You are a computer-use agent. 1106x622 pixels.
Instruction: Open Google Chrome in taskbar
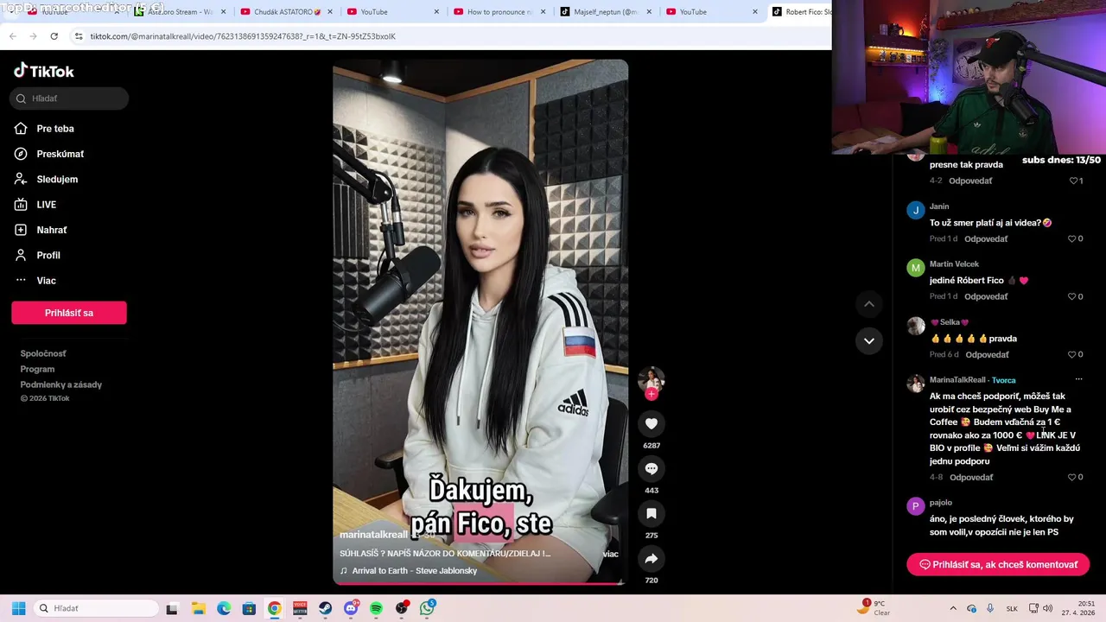[x=274, y=608]
